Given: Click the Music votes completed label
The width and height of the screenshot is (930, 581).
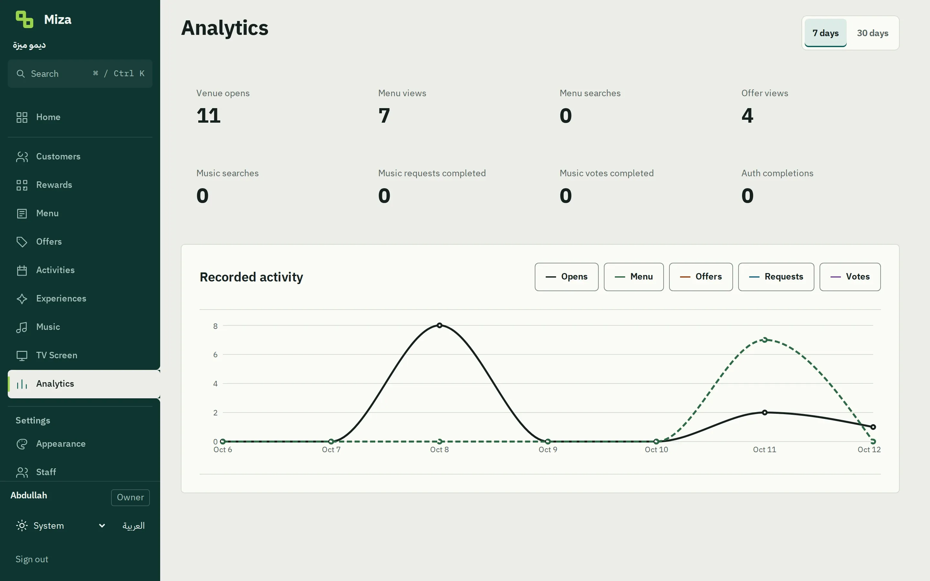Looking at the screenshot, I should (x=606, y=173).
